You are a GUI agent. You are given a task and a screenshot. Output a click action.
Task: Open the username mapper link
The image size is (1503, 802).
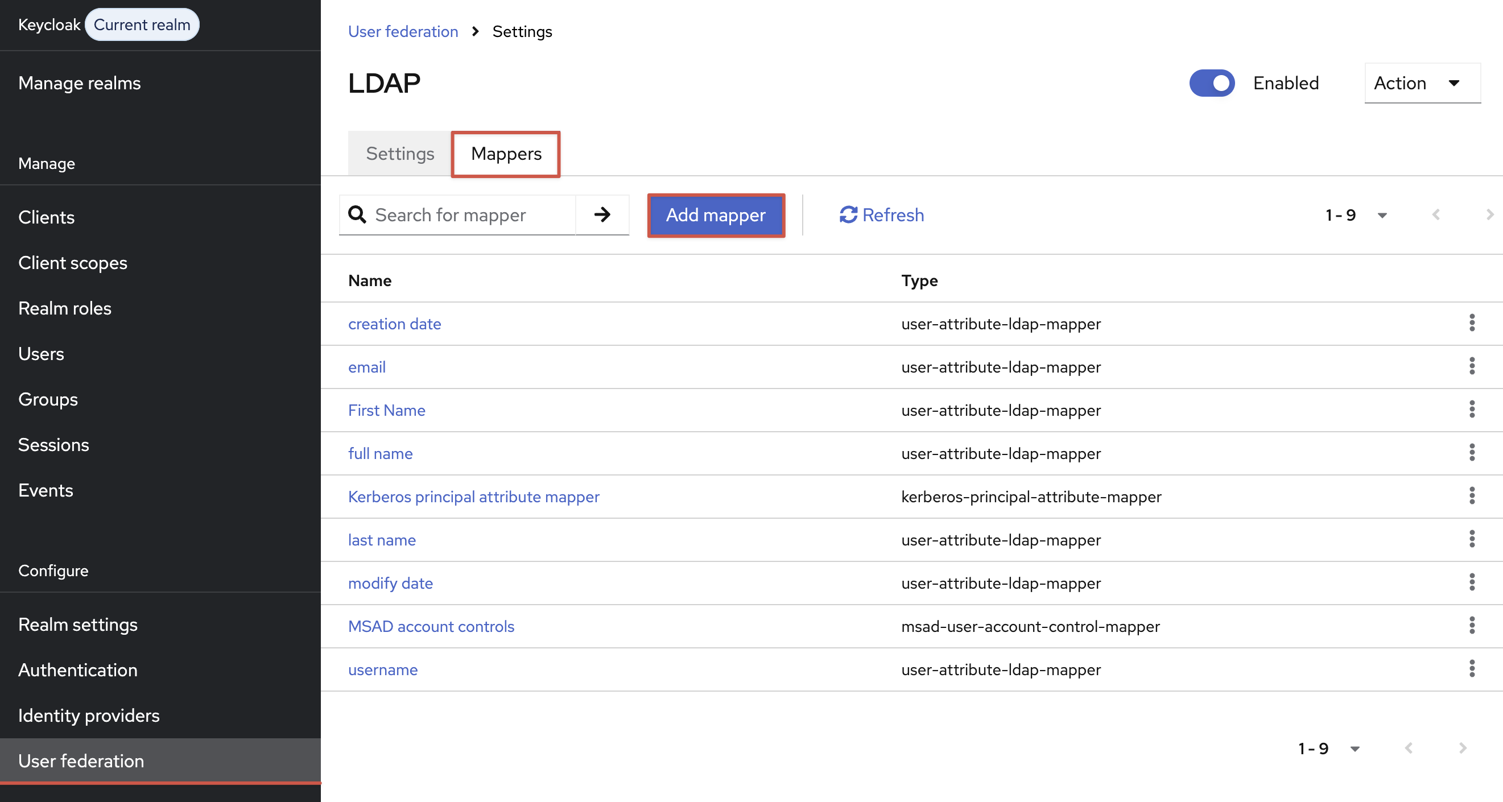pos(383,669)
